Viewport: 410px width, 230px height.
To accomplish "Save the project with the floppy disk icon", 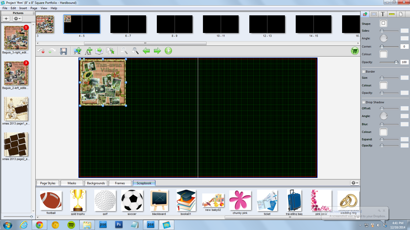I will pos(63,51).
